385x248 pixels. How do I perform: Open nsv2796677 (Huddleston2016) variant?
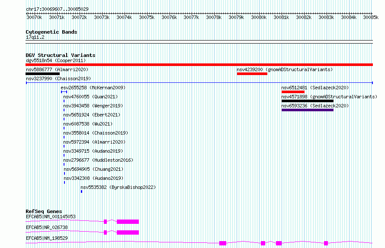pyautogui.click(x=98, y=160)
